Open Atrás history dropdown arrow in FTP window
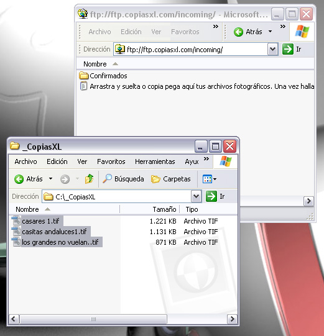 pos(270,32)
